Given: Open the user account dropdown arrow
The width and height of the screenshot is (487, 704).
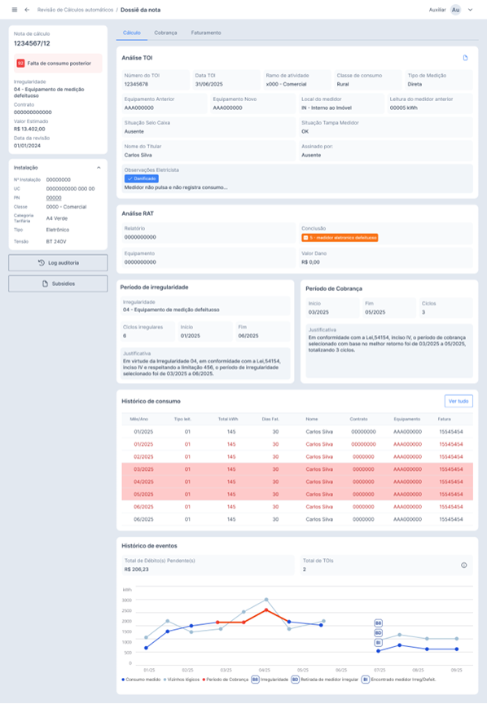Looking at the screenshot, I should coord(471,10).
